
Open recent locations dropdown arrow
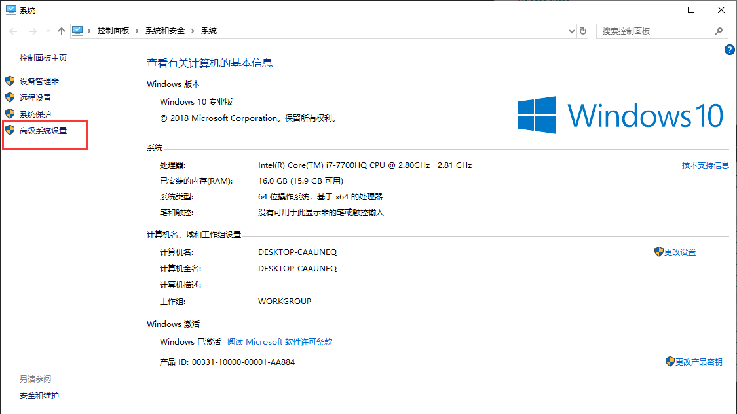48,31
